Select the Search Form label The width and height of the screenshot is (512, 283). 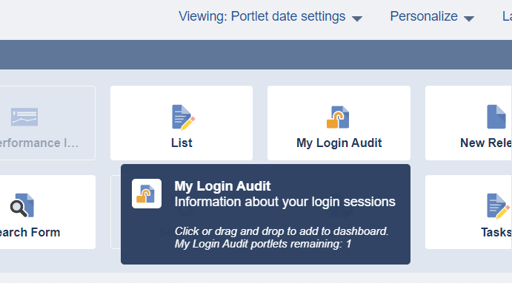pos(30,233)
